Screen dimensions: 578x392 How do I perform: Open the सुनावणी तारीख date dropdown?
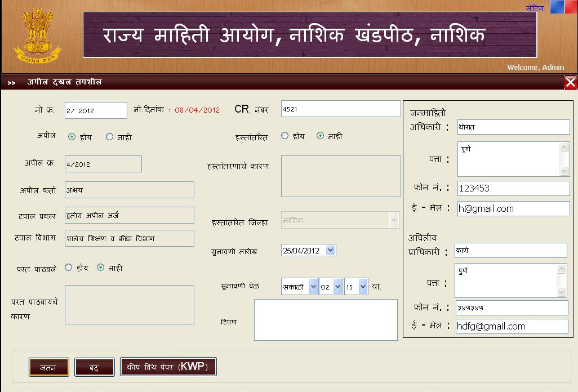pyautogui.click(x=330, y=251)
